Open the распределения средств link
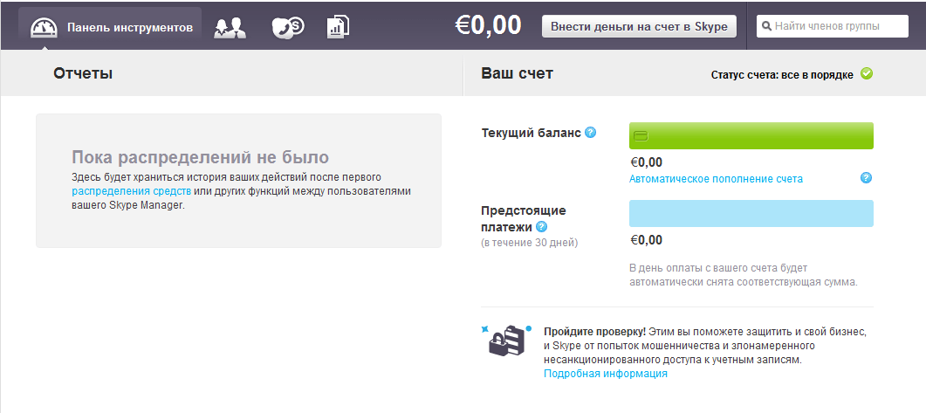926x413 pixels. pos(131,191)
